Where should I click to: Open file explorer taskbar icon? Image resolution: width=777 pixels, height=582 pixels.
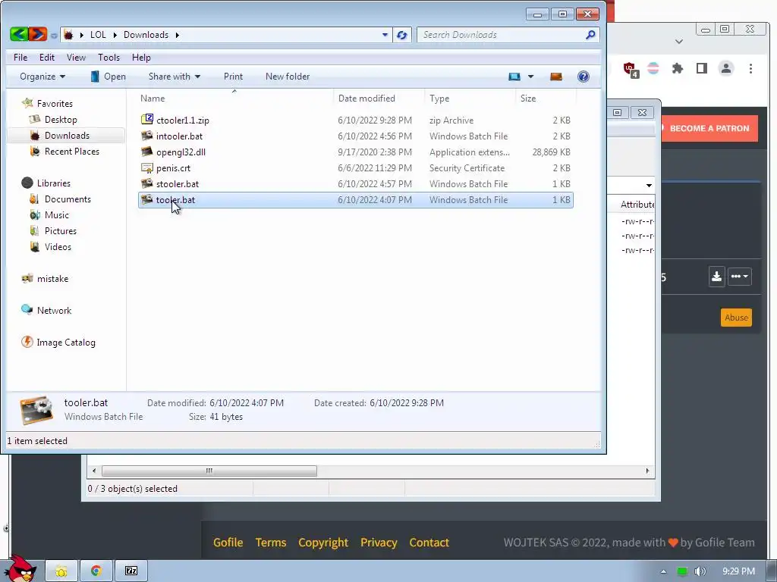[61, 571]
